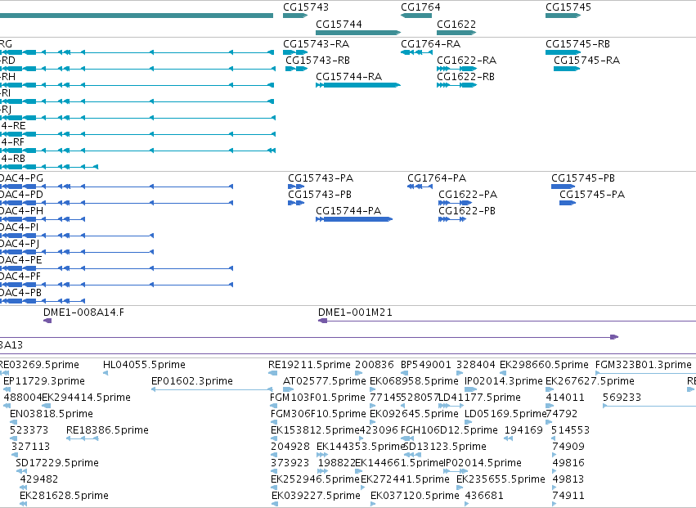Click EST LD41177.5prime
696x508 pixels.
479,398
